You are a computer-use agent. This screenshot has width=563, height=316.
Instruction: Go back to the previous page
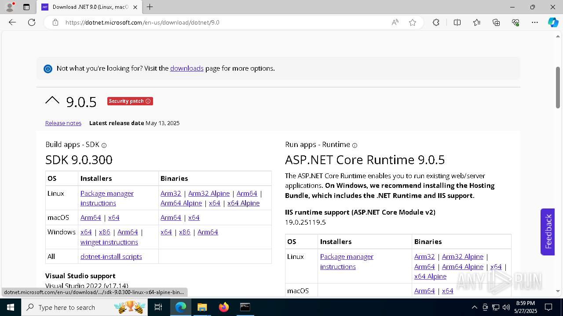coord(12,22)
